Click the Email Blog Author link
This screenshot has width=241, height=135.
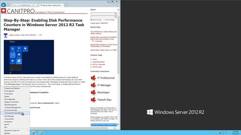tap(99, 62)
